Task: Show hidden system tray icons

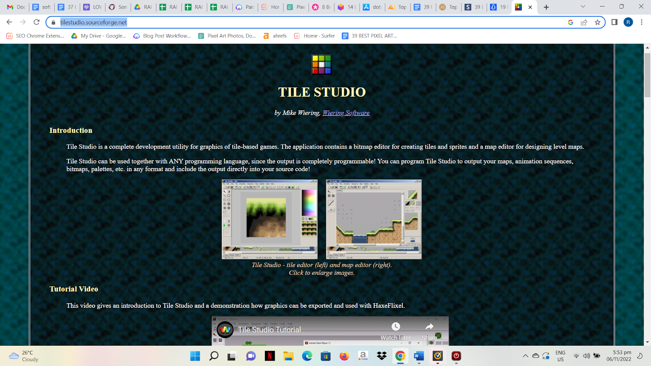Action: tap(525, 356)
